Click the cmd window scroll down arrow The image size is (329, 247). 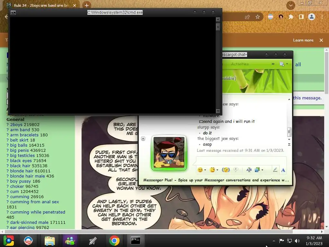click(x=218, y=111)
